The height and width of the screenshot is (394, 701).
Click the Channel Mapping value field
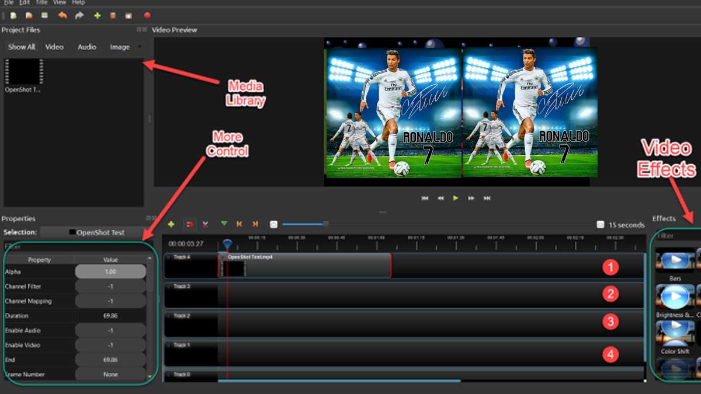pyautogui.click(x=110, y=301)
